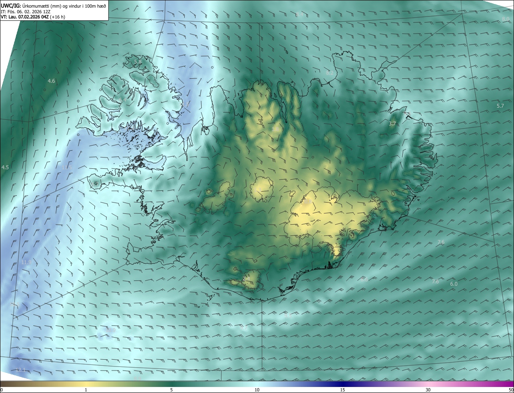Click the color scale tick label 0

point(2,390)
